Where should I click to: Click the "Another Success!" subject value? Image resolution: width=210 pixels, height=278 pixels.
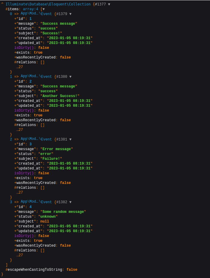60,96
